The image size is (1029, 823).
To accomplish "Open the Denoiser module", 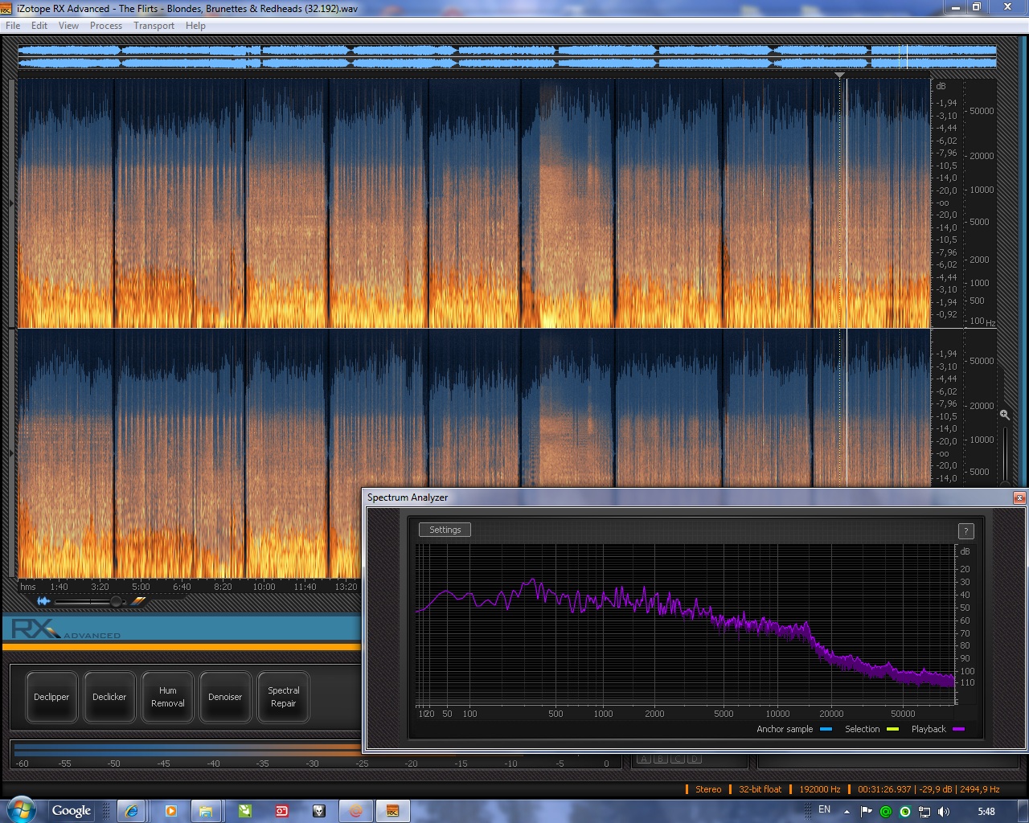I will coord(225,697).
